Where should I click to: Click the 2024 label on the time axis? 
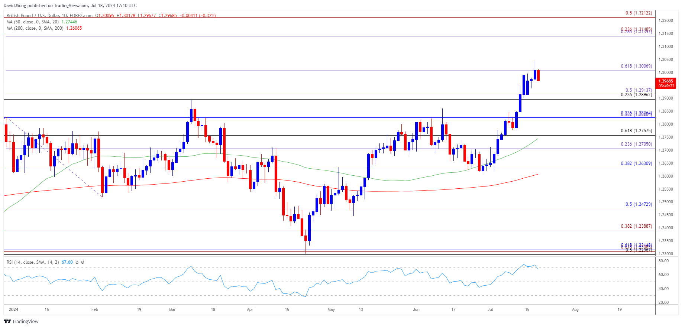pyautogui.click(x=13, y=309)
